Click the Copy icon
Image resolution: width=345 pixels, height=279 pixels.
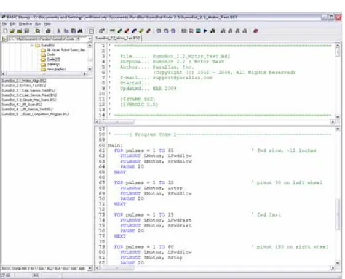pos(66,31)
